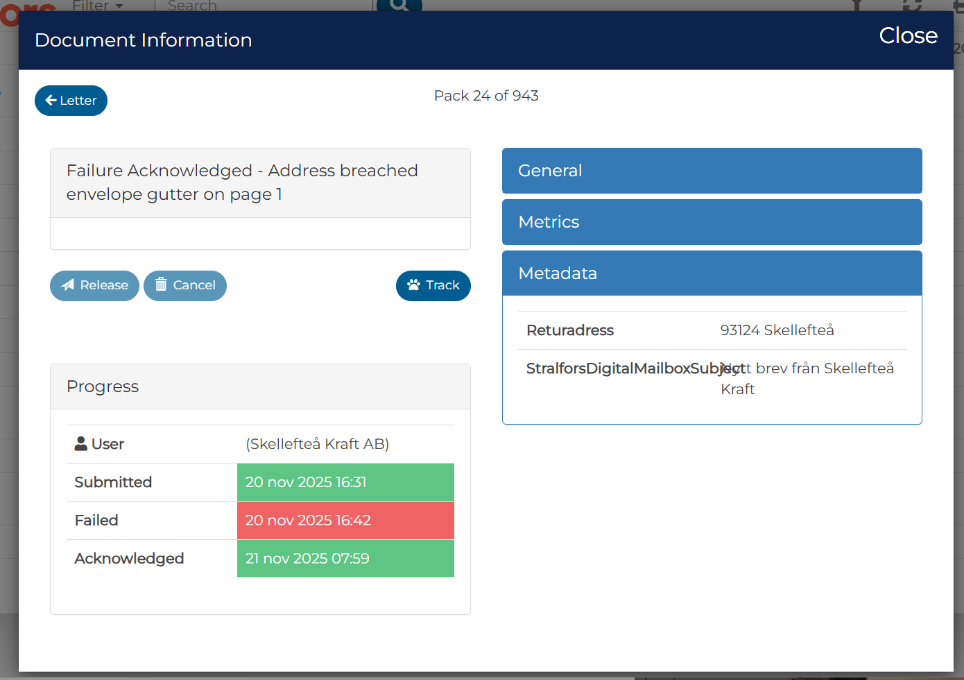
Task: Click the user icon in Progress
Action: tap(81, 443)
